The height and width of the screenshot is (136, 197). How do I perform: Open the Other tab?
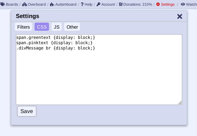72,27
